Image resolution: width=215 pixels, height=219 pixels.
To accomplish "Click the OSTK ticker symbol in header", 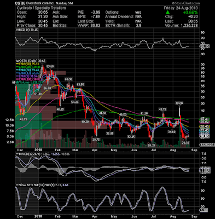I will point(20,3).
